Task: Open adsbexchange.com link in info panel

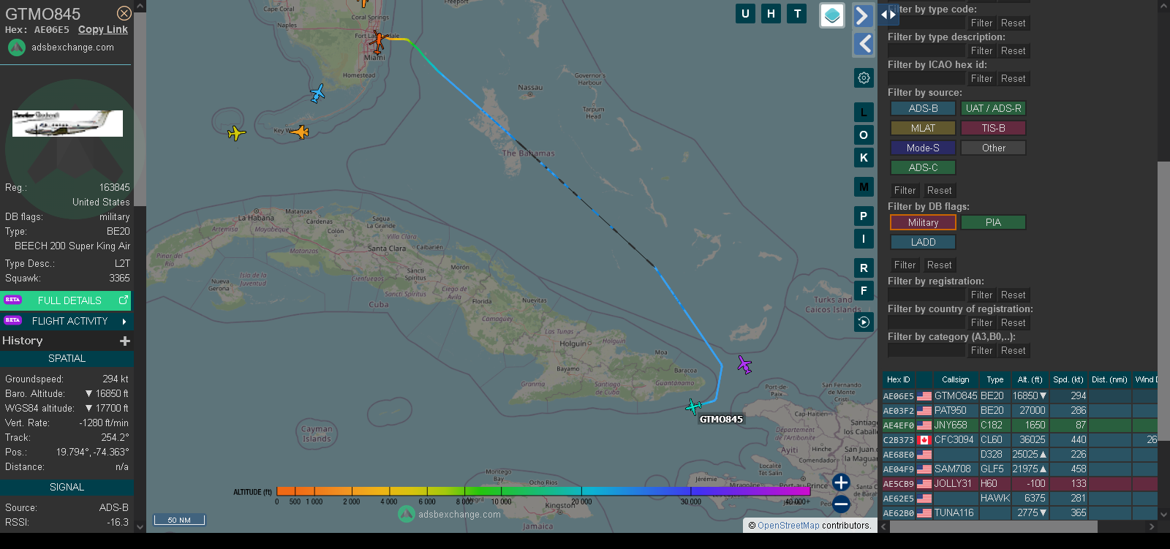Action: 72,47
